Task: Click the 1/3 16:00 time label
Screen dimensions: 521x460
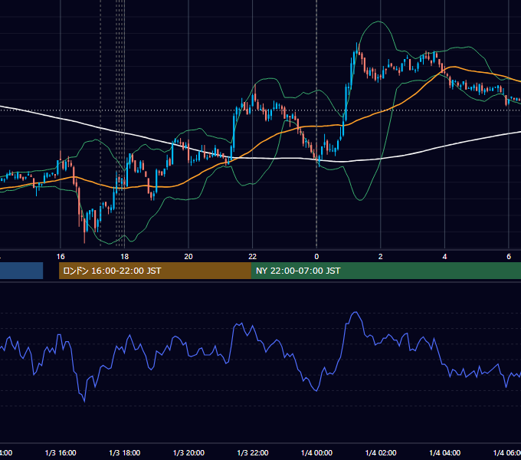Action: point(61,452)
